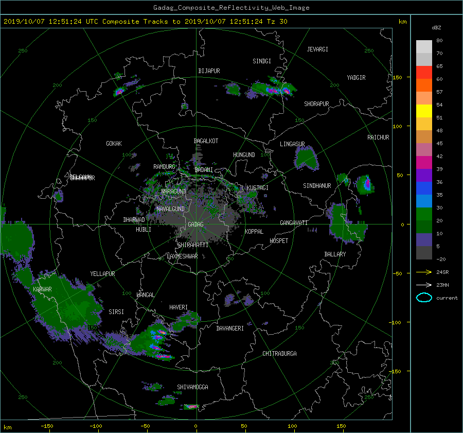
Task: Click the CHITRADURGA city label
Action: (x=279, y=354)
